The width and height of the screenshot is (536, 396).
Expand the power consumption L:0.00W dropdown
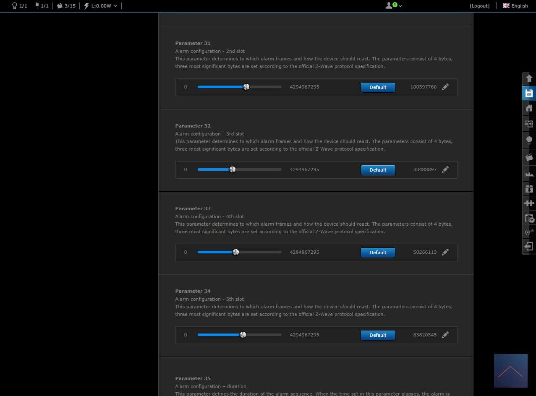click(x=101, y=6)
